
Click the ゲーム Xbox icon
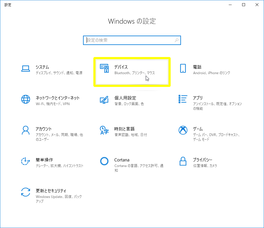(183, 130)
